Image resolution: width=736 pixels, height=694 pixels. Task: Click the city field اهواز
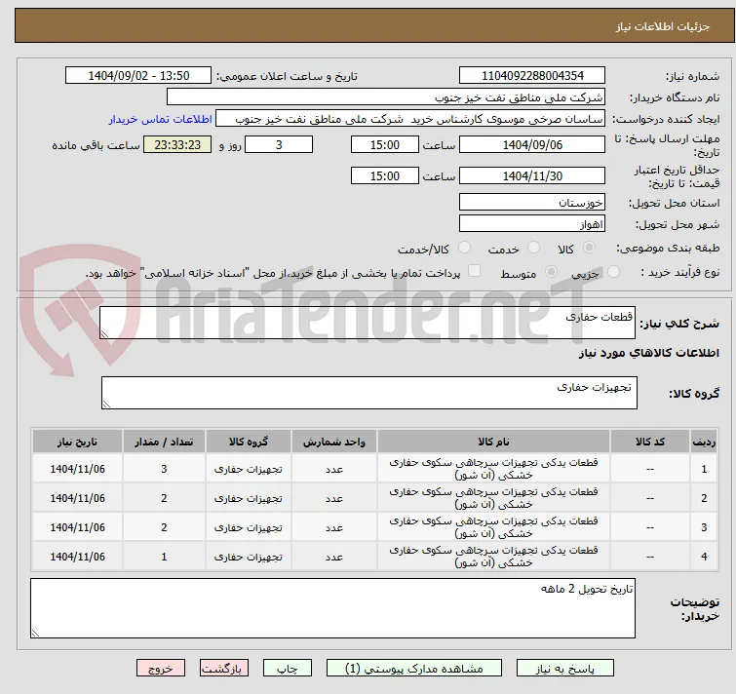[x=532, y=224]
